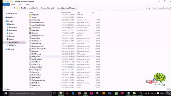Image resolution: width=171 pixels, height=96 pixels.
Task: Select Local Disk (C:) in navigation pane
Action: [x=14, y=42]
